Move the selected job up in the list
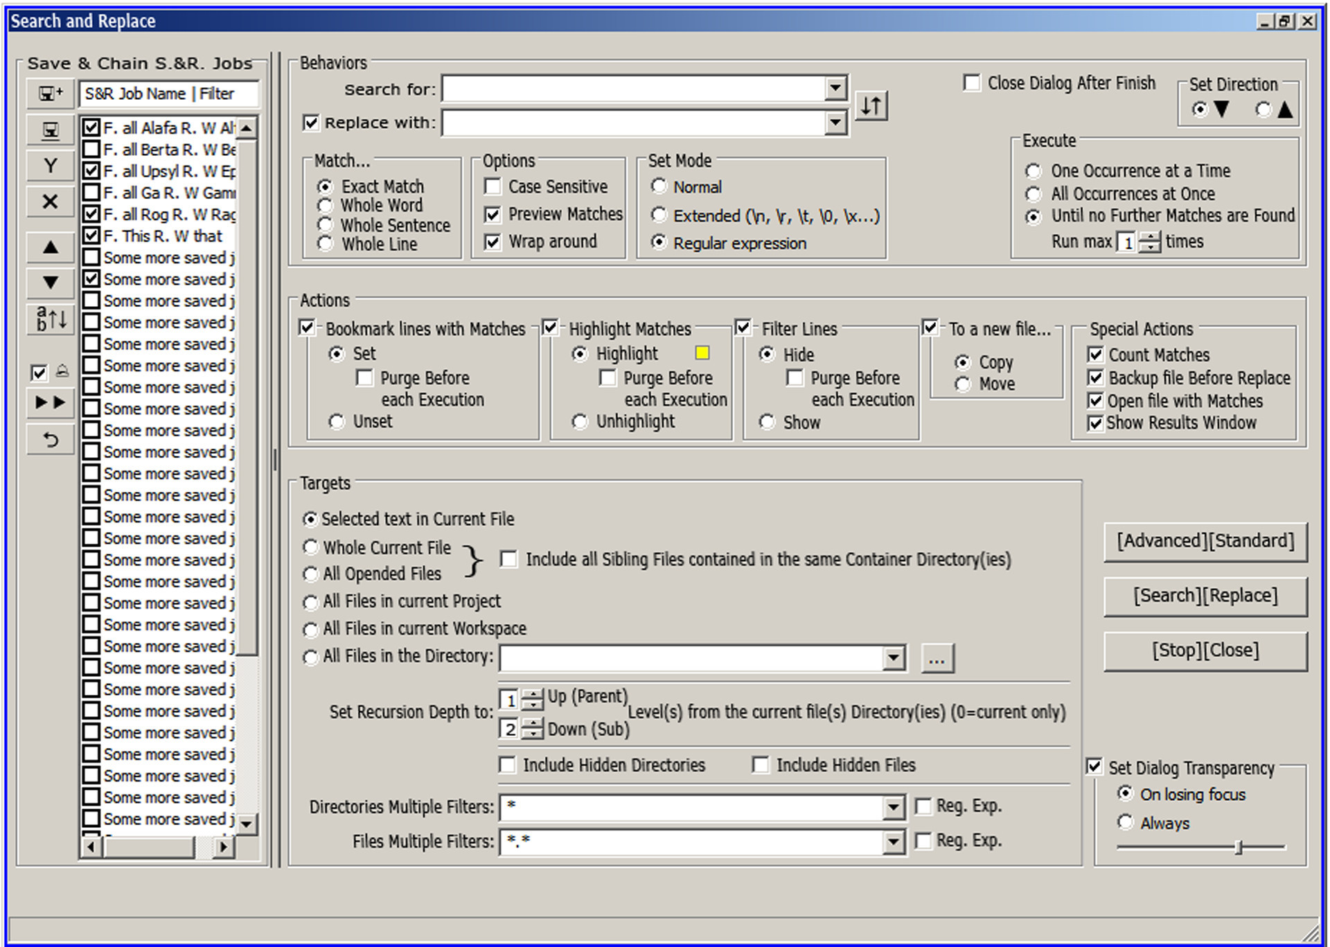This screenshot has height=947, width=1330. pos(51,247)
